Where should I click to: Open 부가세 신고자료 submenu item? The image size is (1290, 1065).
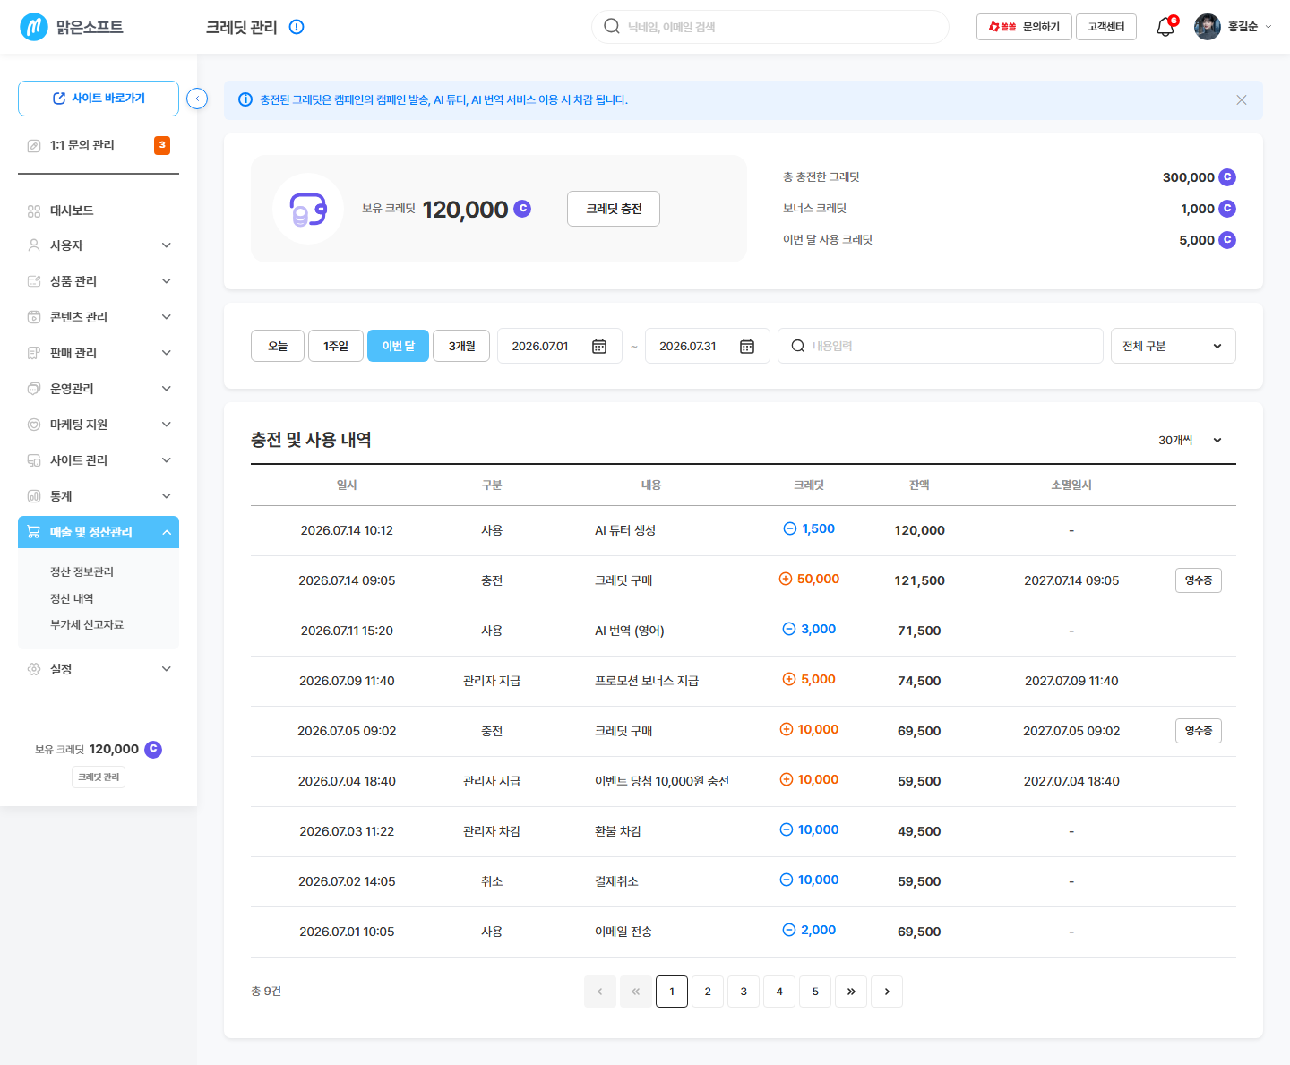point(87,624)
